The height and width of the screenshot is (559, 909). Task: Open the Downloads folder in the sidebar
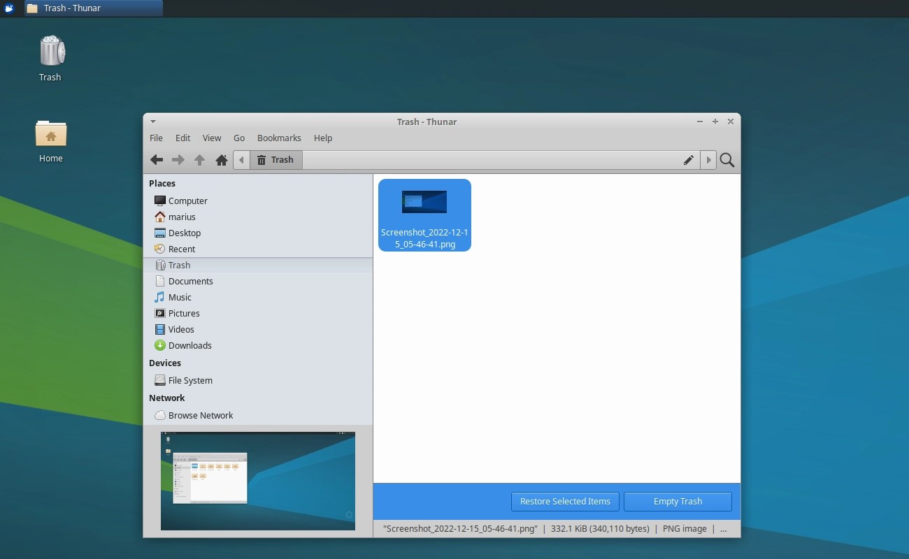258,345
